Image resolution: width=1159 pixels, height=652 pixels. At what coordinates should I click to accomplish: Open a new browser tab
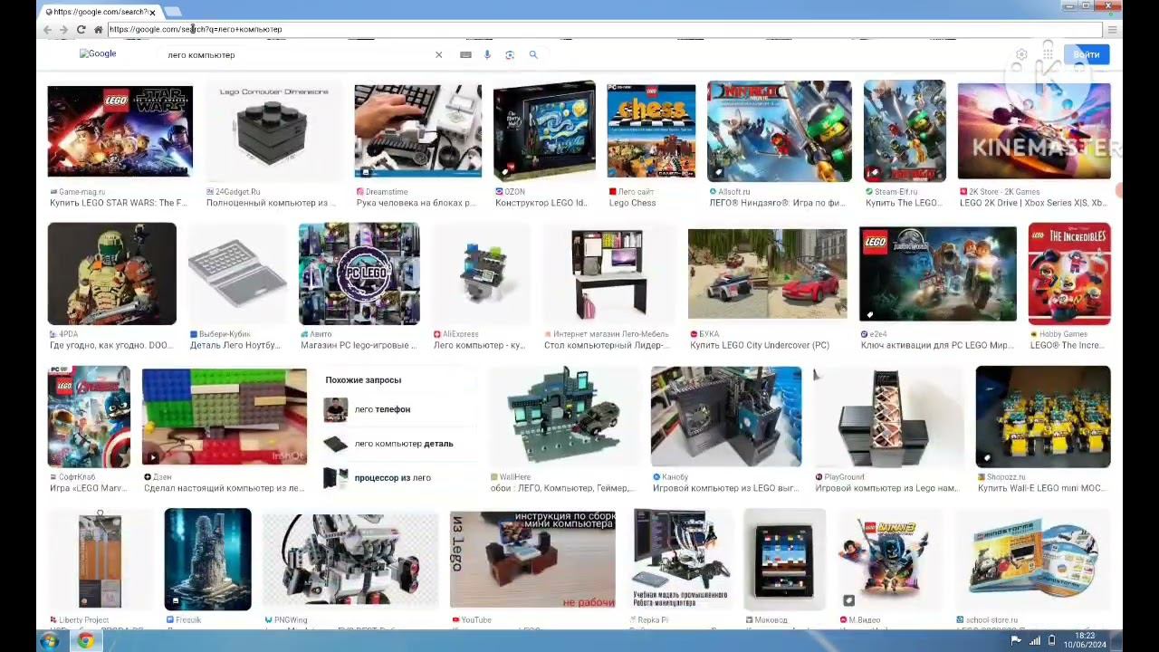(172, 12)
